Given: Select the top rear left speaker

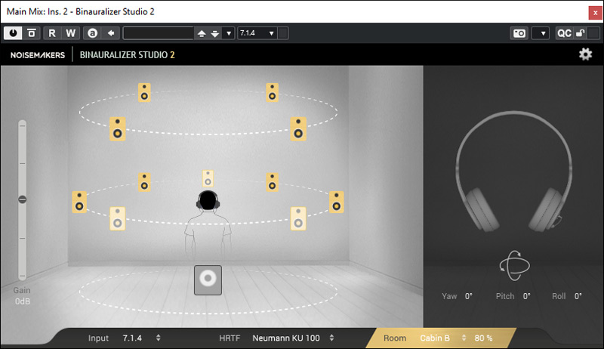Looking at the screenshot, I should coord(118,129).
